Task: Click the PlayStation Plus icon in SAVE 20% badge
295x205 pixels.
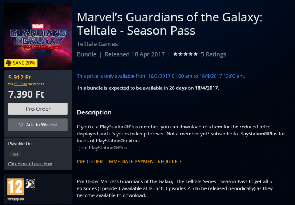Action: tap(8, 63)
